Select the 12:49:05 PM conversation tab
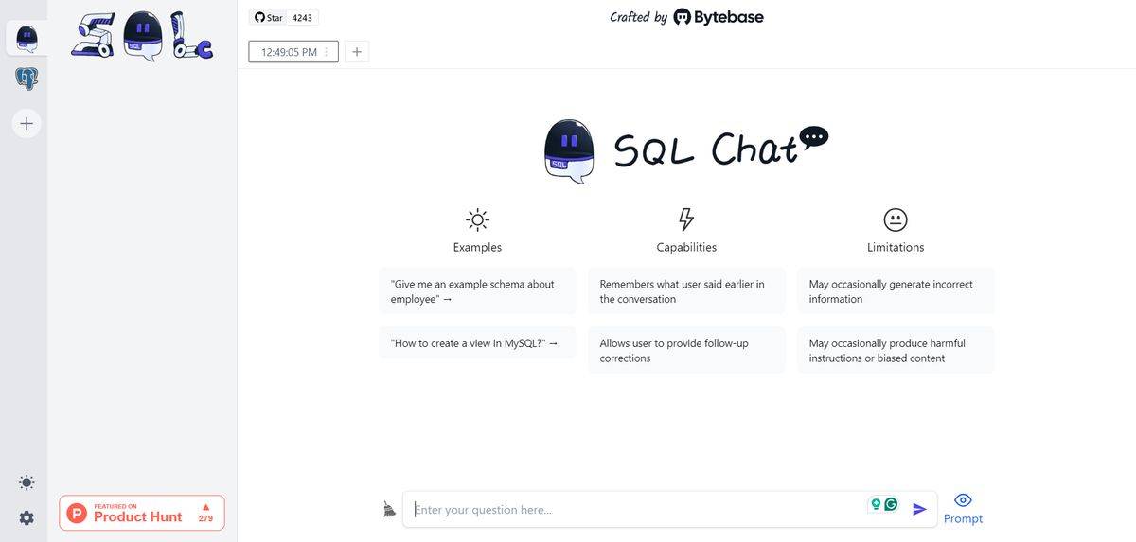Viewport: 1136px width, 542px height. pyautogui.click(x=293, y=52)
